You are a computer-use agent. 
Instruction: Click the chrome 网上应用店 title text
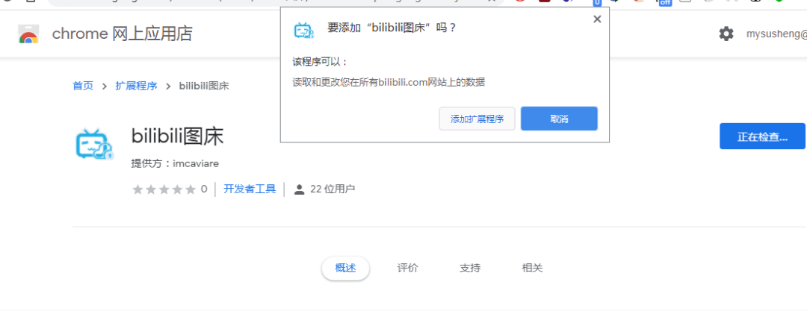[123, 34]
